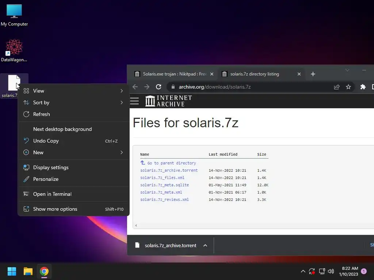Click Chrome icon in taskbar
Viewport: 374px width, 280px height.
click(x=44, y=271)
